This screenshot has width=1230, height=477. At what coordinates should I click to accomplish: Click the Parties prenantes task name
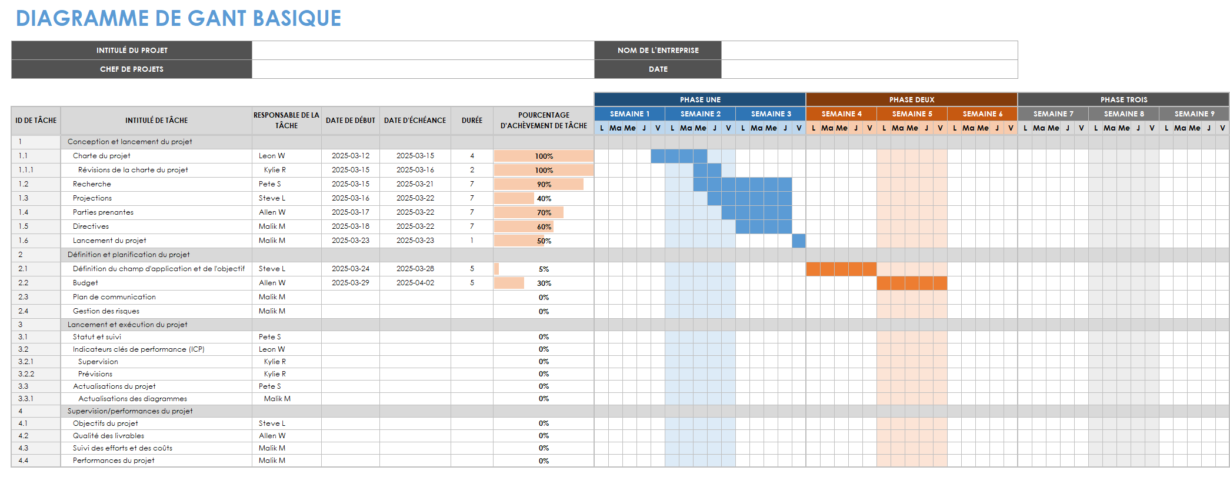pos(103,212)
